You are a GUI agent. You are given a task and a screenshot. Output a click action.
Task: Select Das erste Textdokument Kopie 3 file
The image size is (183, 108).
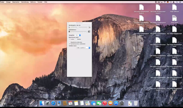141,9
